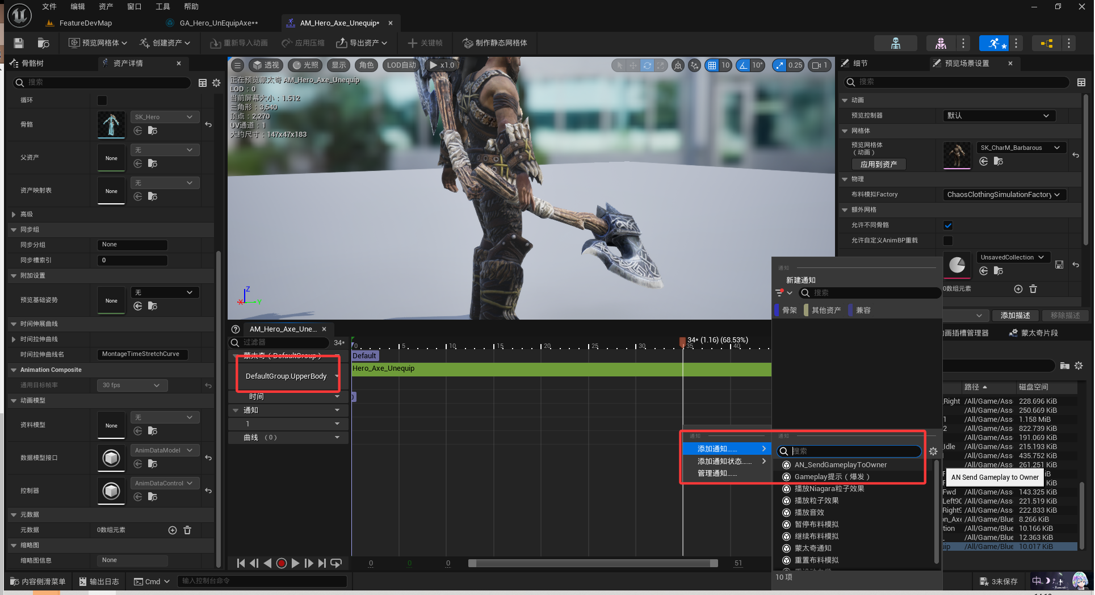Open the 内容侧滑菜单 content drawer
Image resolution: width=1095 pixels, height=595 pixels.
coord(38,581)
